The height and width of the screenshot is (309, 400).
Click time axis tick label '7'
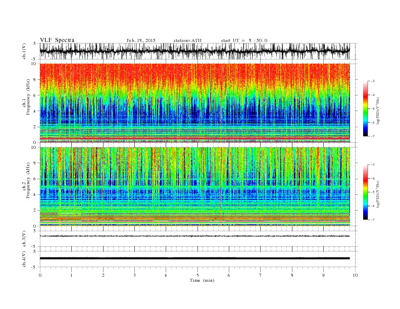click(261, 275)
